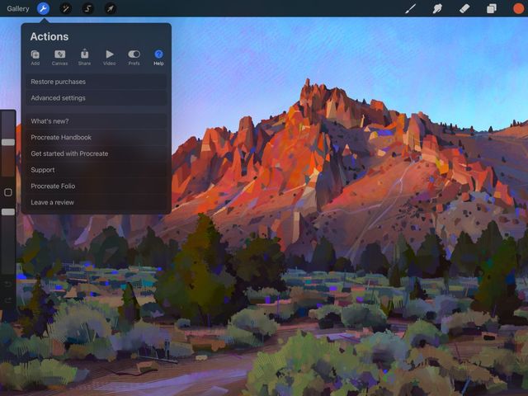Activate the Transform arrow tool

tap(111, 8)
